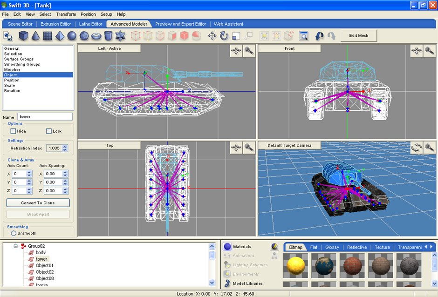Open the File menu
The height and width of the screenshot is (297, 438).
5,14
